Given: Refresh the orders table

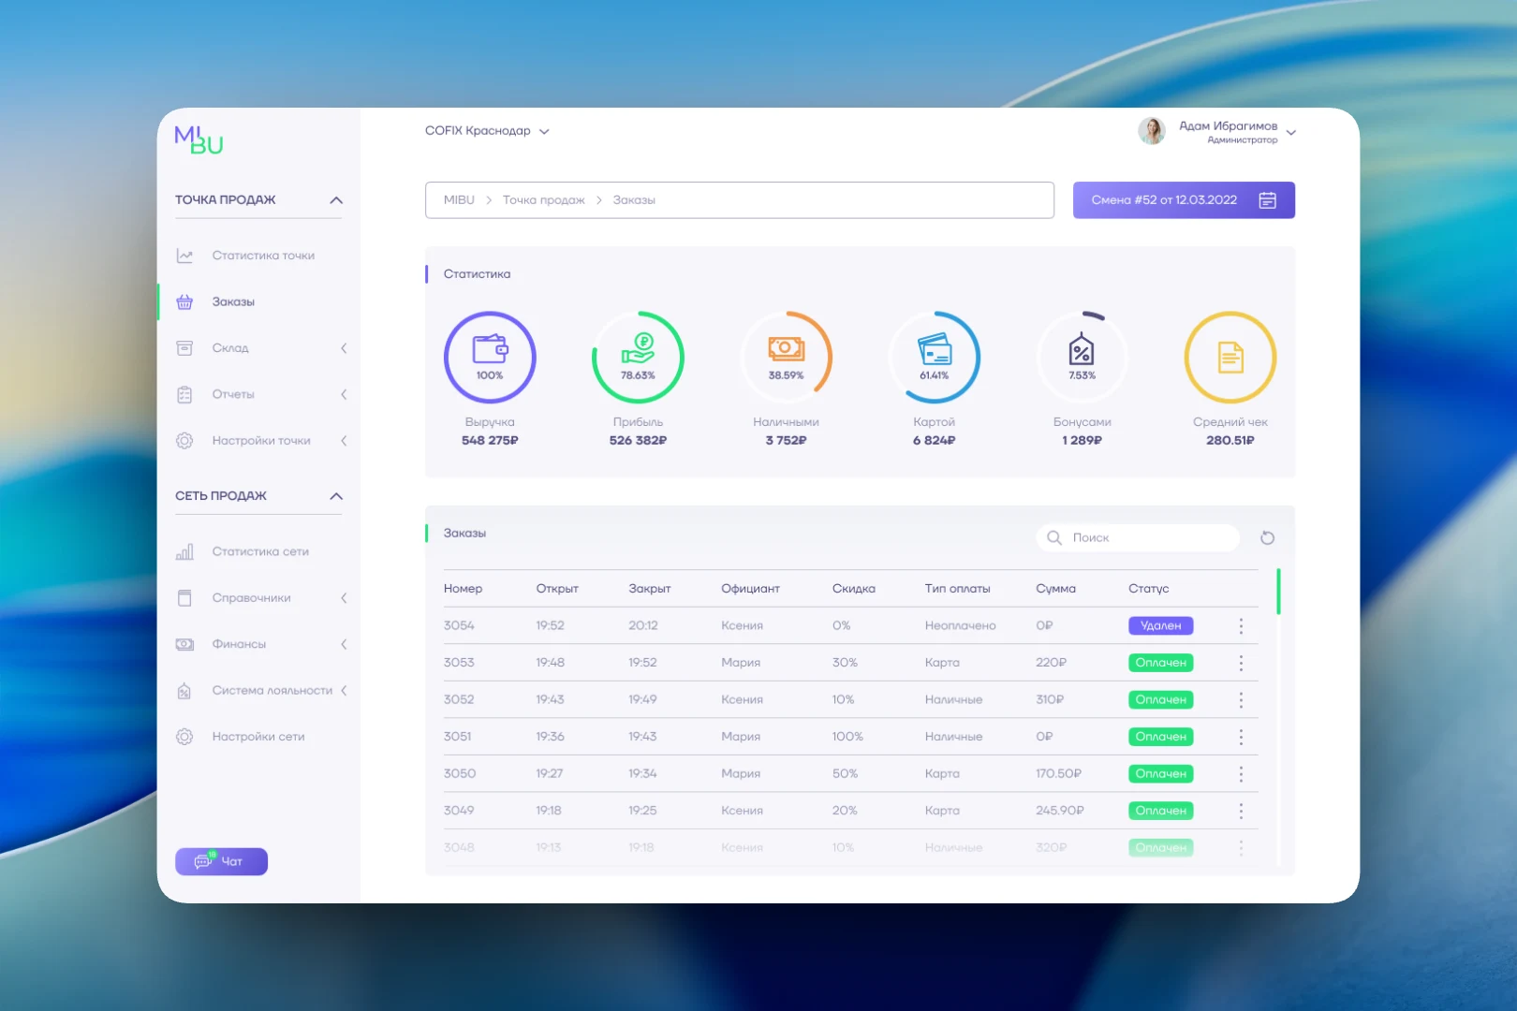Looking at the screenshot, I should click(1267, 537).
